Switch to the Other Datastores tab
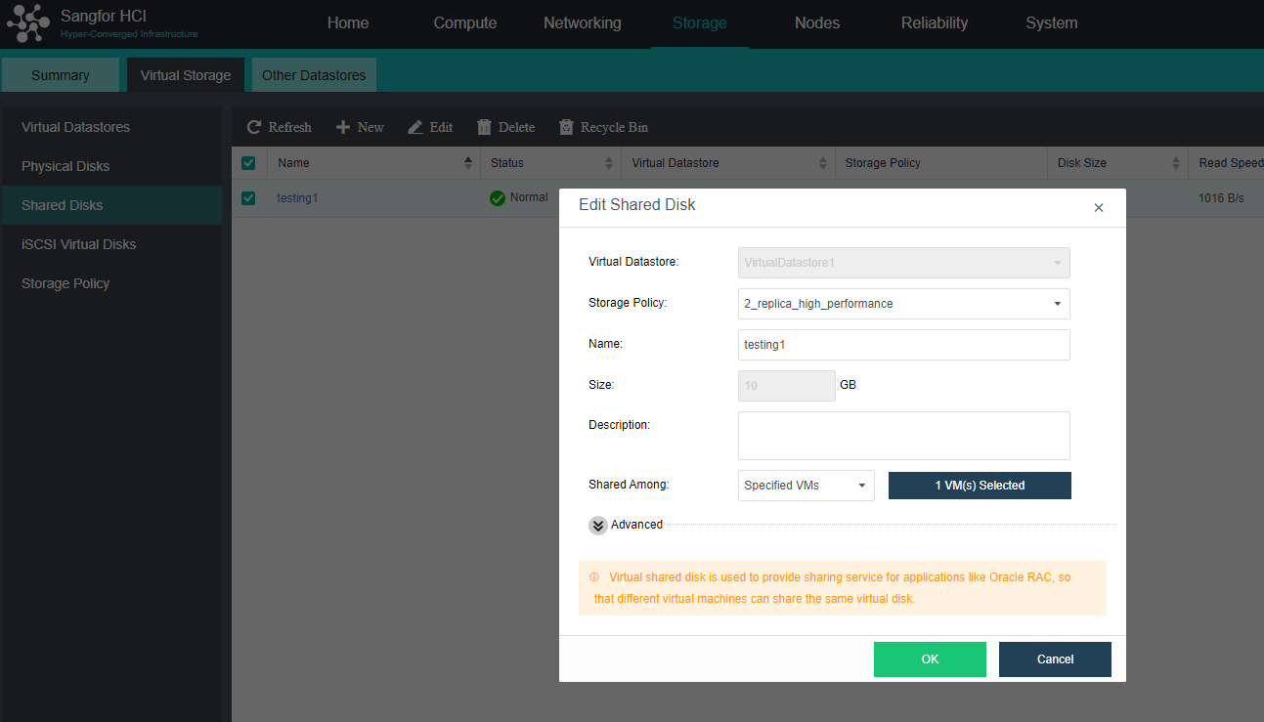 [314, 75]
